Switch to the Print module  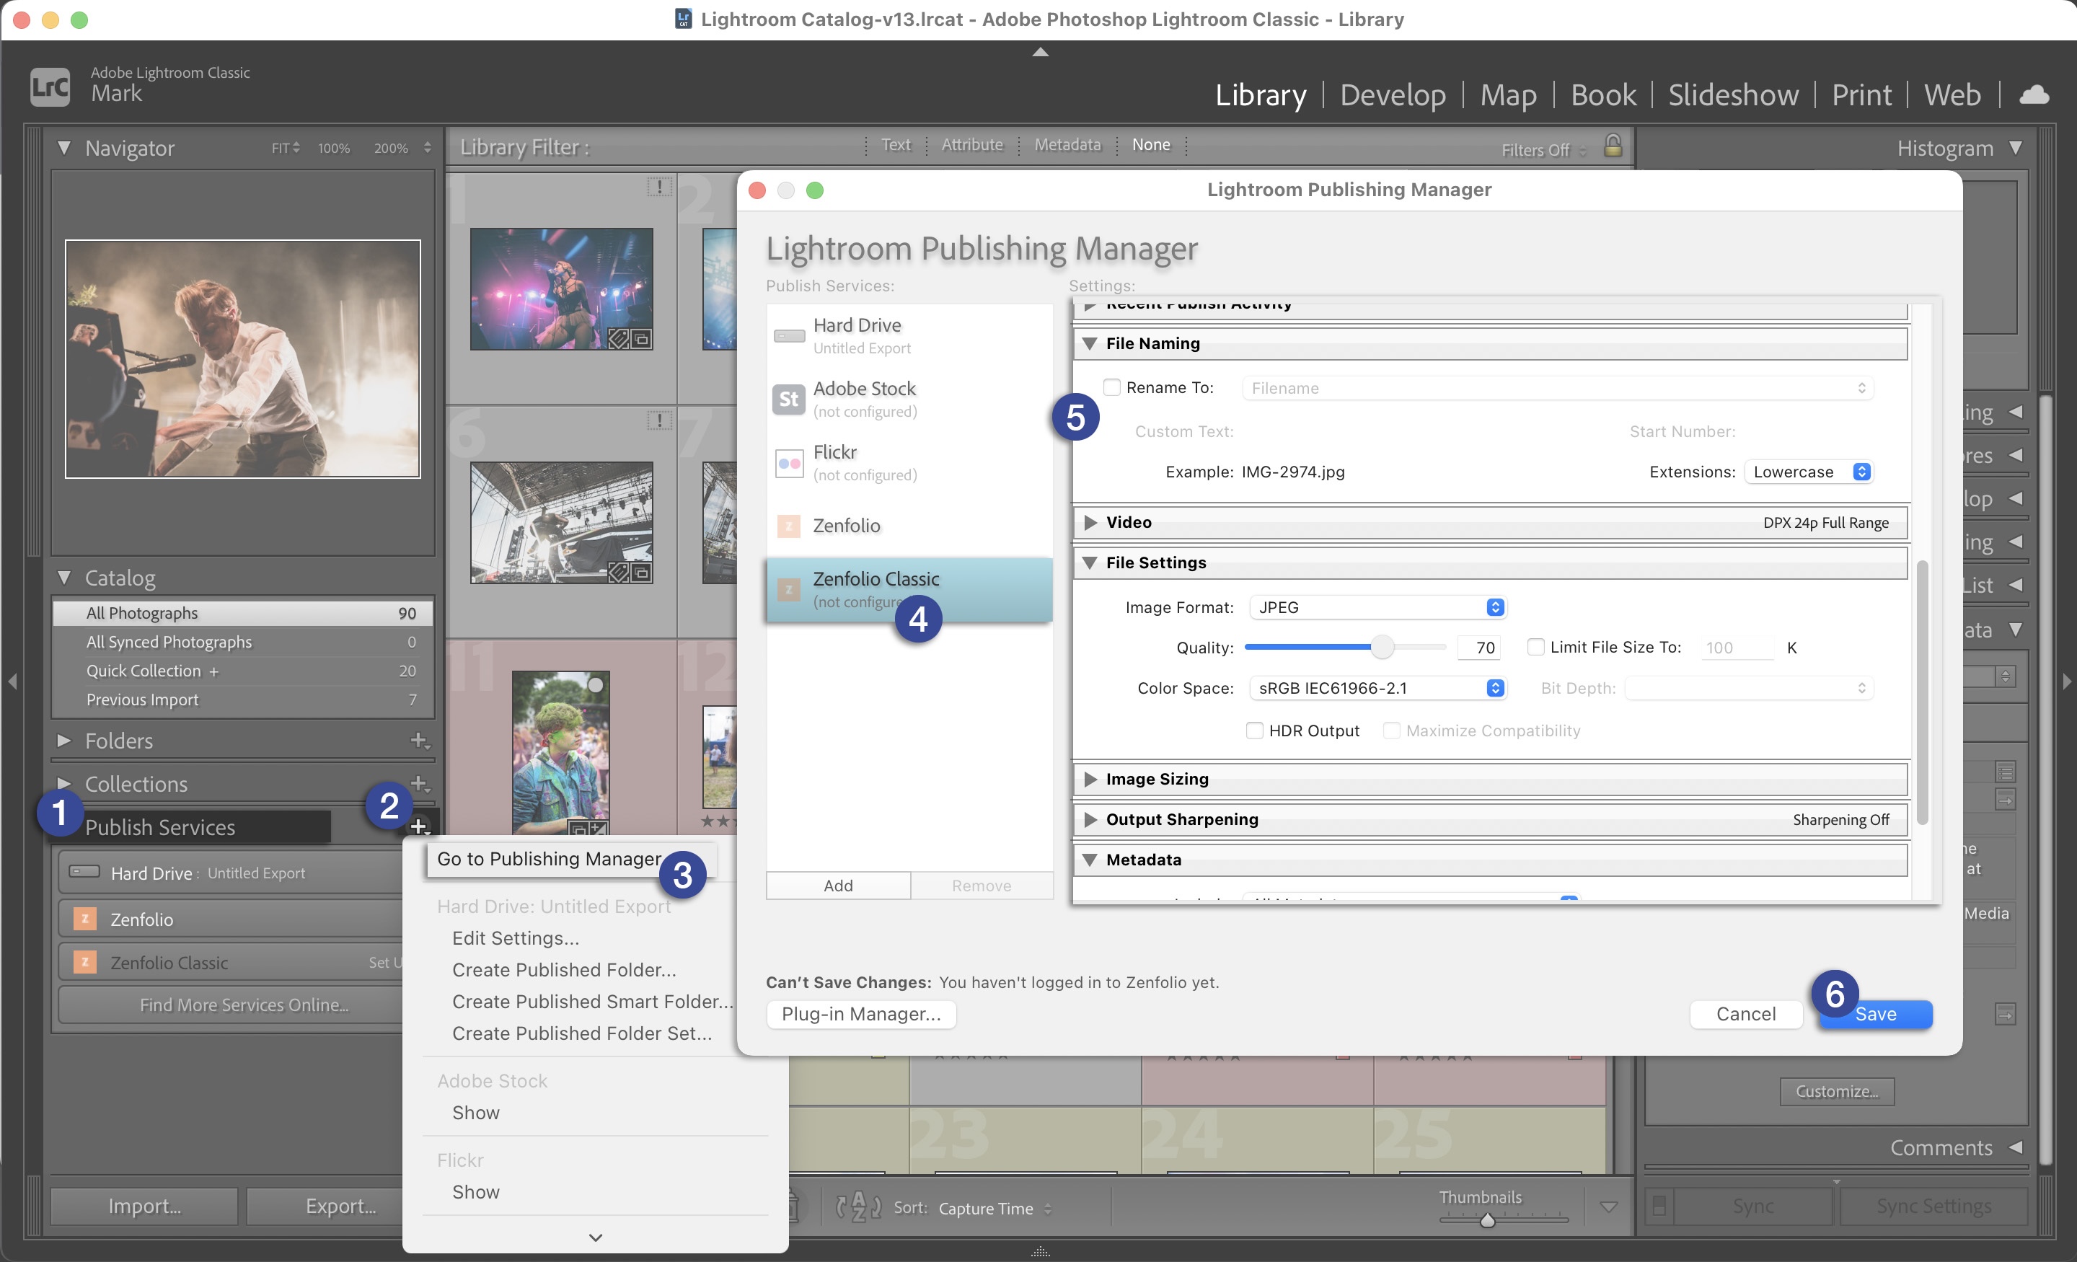click(x=1861, y=94)
